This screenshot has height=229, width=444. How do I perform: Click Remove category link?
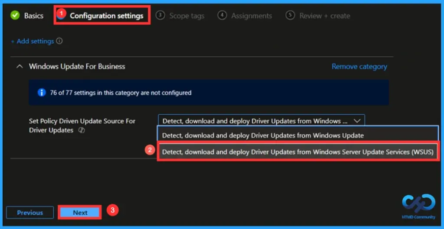tap(359, 67)
